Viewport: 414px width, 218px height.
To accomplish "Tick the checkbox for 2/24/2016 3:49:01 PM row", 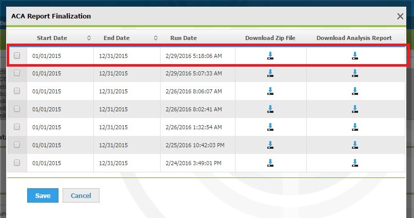I will [x=17, y=163].
